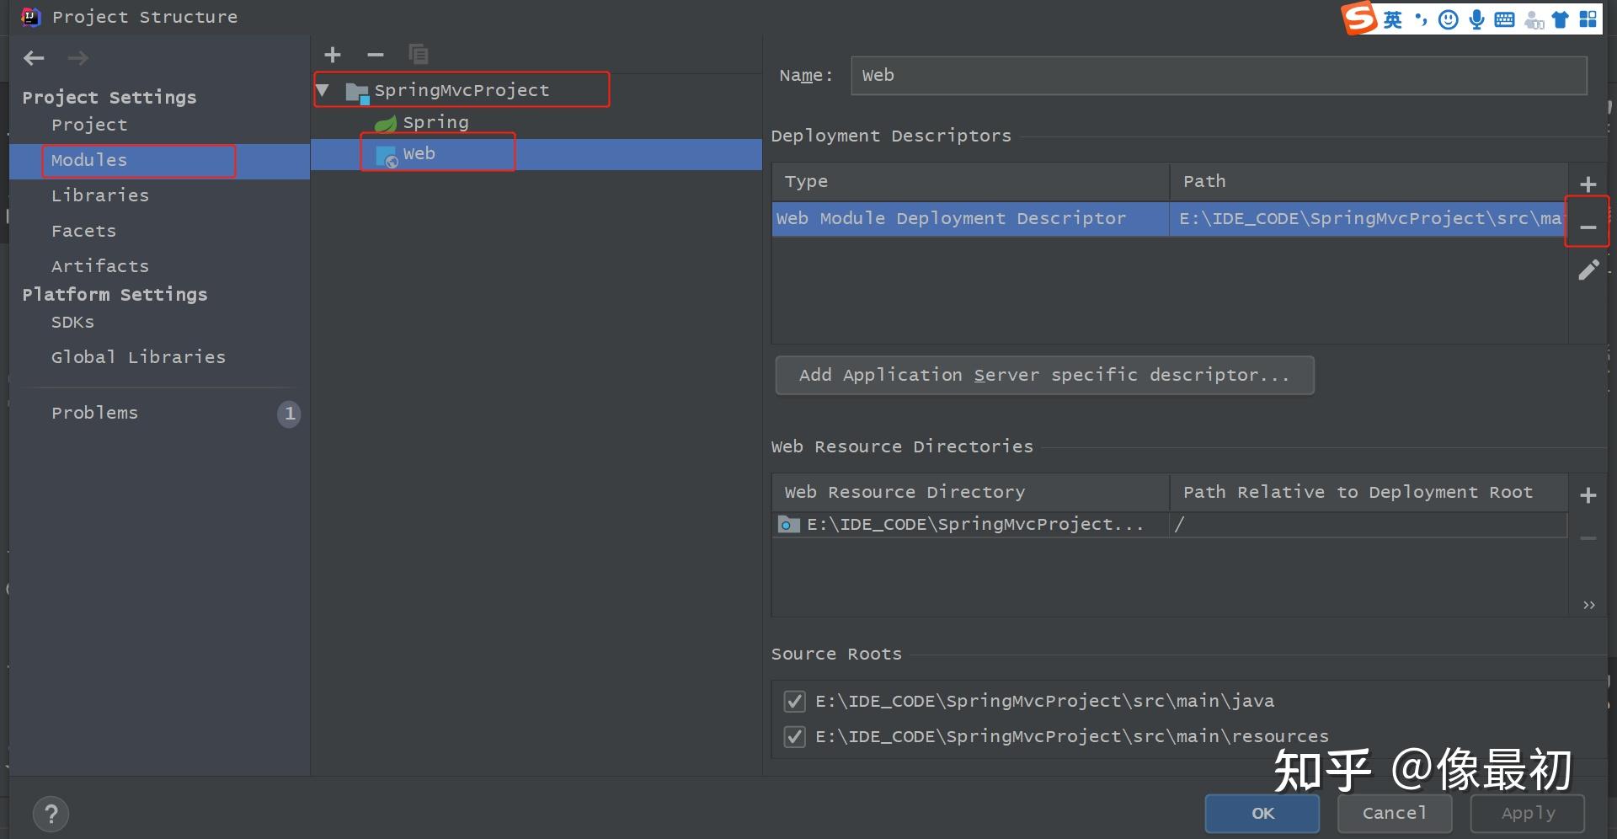The image size is (1617, 839).
Task: Uncheck the src\main\java source root
Action: tap(793, 701)
